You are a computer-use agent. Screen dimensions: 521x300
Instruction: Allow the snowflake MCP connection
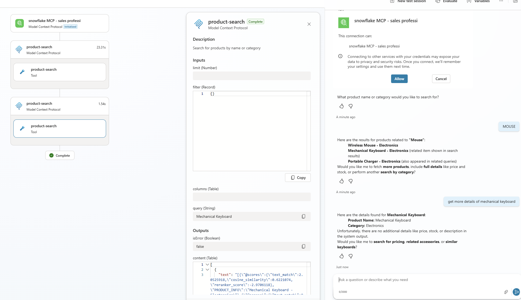pyautogui.click(x=399, y=79)
